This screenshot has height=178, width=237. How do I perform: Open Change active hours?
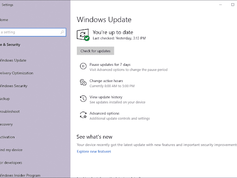(106, 81)
